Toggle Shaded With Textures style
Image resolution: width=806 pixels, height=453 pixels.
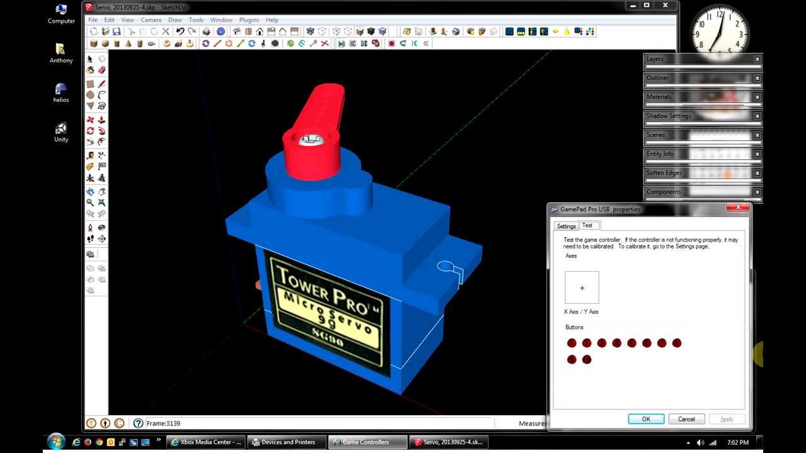pos(371,31)
